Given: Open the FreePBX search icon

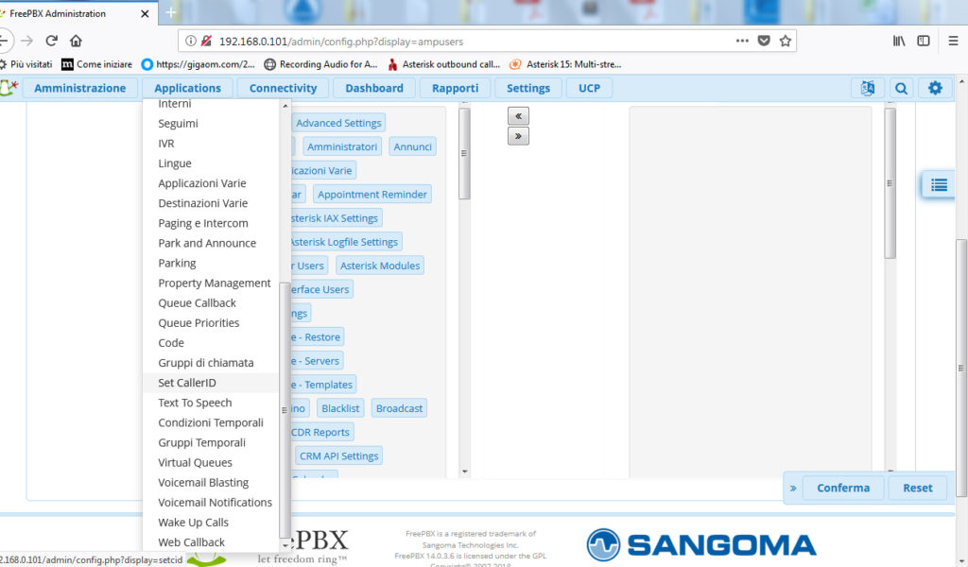Looking at the screenshot, I should coord(901,88).
